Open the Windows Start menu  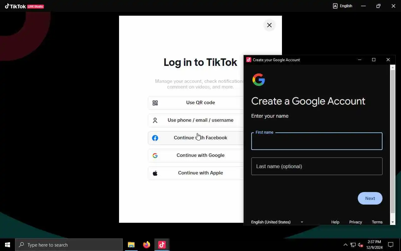point(8,245)
